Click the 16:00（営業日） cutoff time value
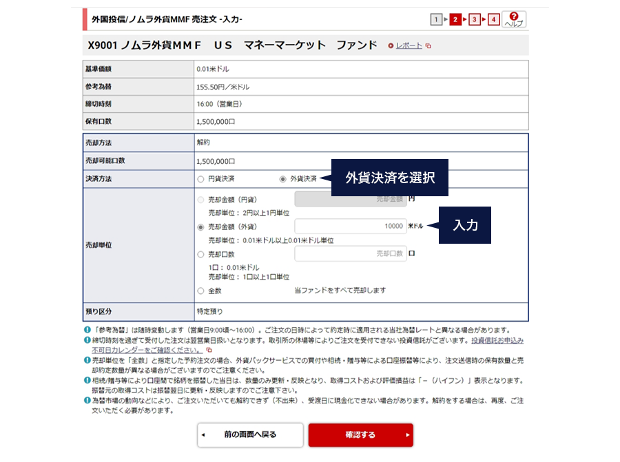 [x=220, y=104]
